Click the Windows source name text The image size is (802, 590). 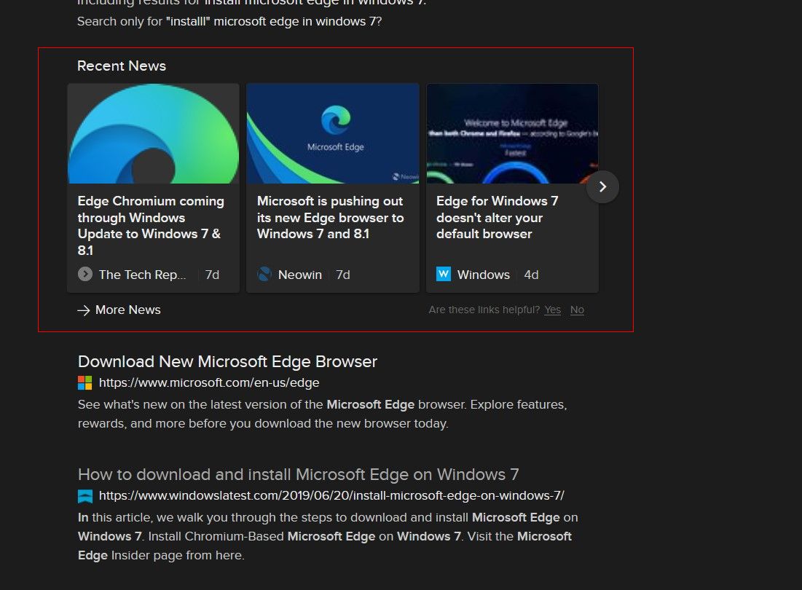tap(484, 275)
